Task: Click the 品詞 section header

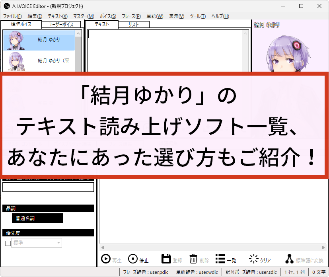Action: 48,208
